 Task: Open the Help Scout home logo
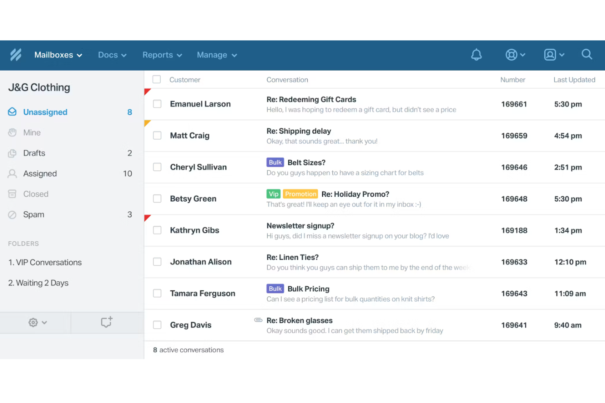pos(16,55)
